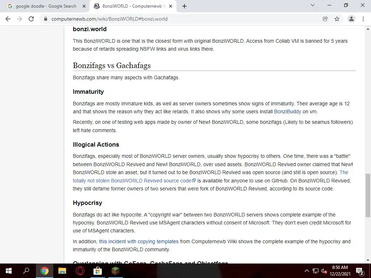Close the BonziWORLD tab
Screen dimensions: 371x278
click(171, 6)
